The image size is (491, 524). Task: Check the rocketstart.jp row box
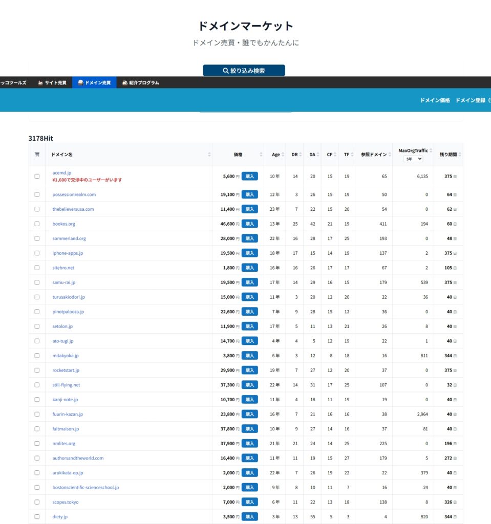(37, 370)
